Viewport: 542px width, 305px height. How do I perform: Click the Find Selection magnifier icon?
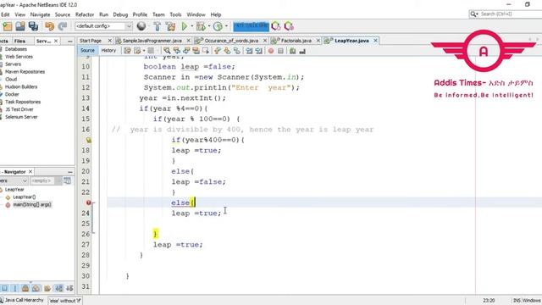tap(167, 51)
